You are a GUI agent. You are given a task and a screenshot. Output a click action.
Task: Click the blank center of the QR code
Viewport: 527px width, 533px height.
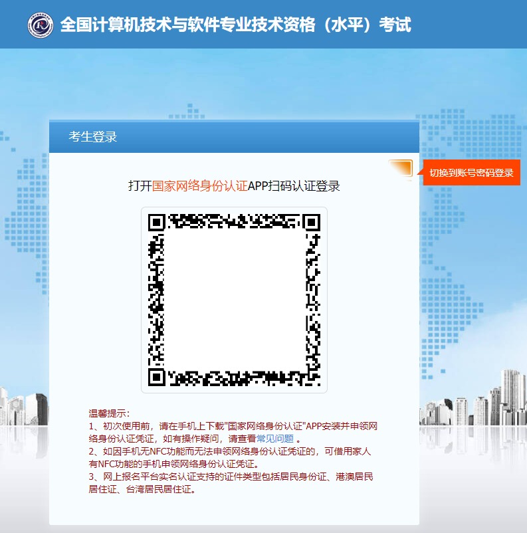click(234, 299)
